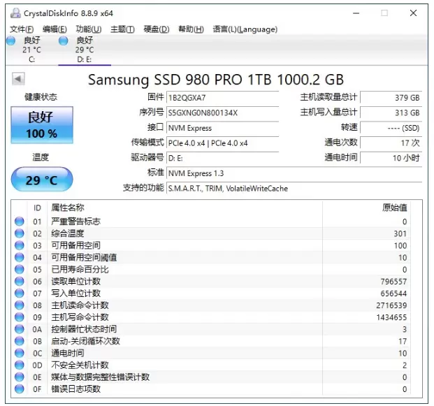Click status orb for attribute 02 综合温度
The width and height of the screenshot is (434, 406).
[20, 233]
